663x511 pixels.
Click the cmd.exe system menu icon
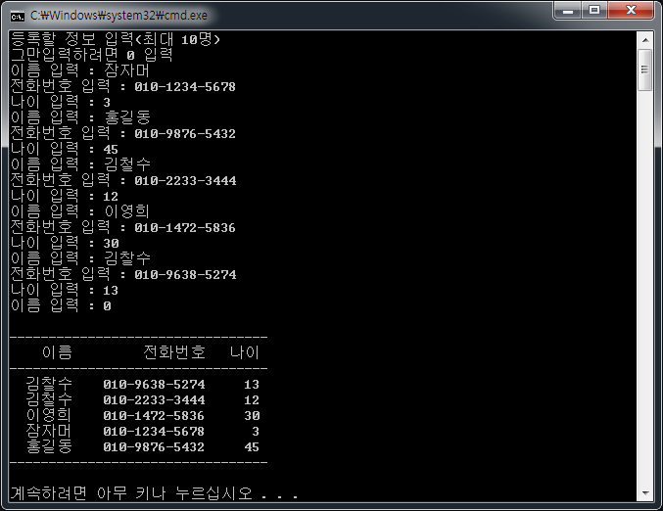tap(18, 16)
